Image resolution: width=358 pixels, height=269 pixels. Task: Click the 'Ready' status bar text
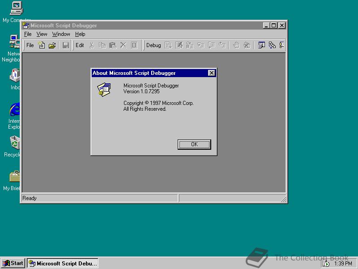30,198
